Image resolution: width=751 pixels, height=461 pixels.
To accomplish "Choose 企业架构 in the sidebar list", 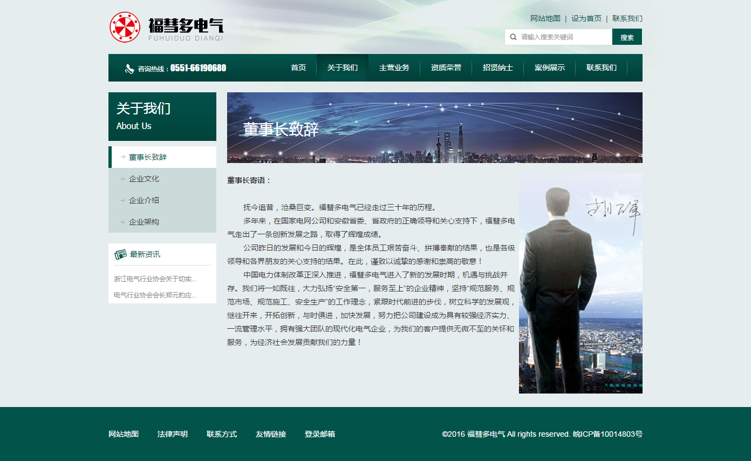I will coord(144,222).
